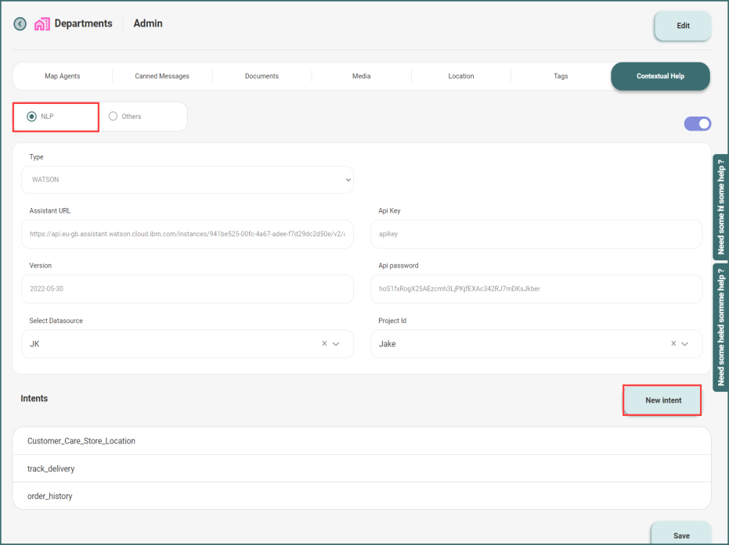Switch to the Map Agents tab

tap(62, 77)
